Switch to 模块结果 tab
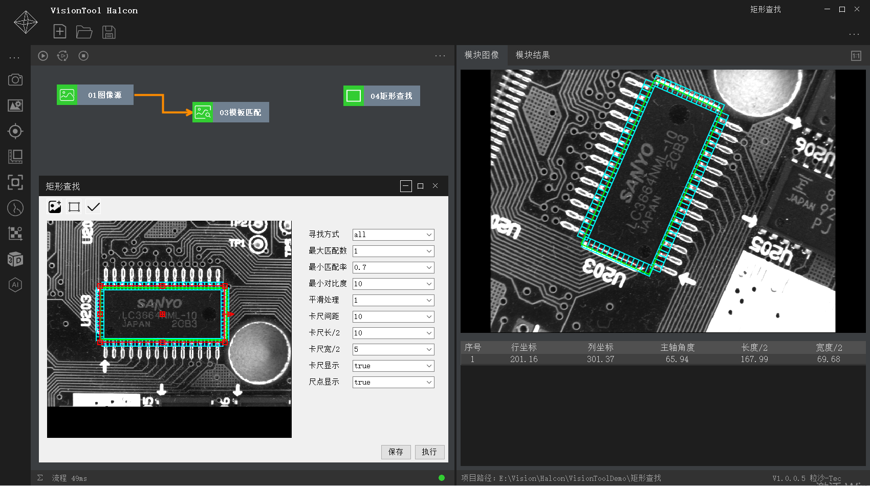This screenshot has height=486, width=870. tap(533, 55)
